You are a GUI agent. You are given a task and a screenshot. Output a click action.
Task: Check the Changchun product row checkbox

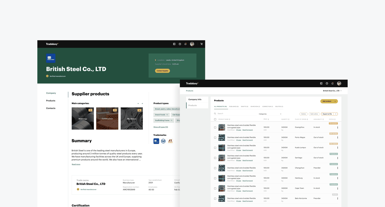(x=215, y=168)
